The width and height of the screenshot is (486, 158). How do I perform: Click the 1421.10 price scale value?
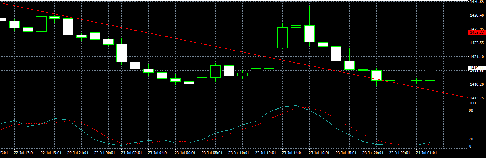(x=477, y=56)
